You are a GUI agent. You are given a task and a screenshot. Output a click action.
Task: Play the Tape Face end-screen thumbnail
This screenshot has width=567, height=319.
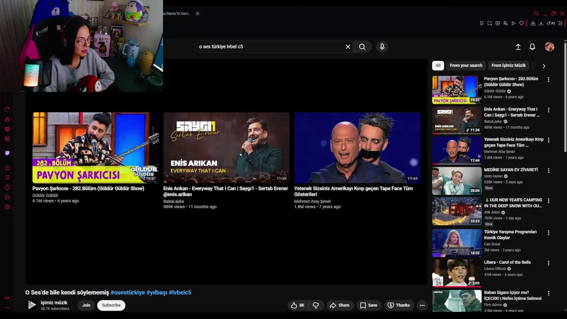[357, 148]
